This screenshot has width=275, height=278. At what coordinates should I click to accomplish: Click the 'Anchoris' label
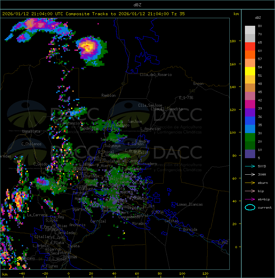coord(77,225)
